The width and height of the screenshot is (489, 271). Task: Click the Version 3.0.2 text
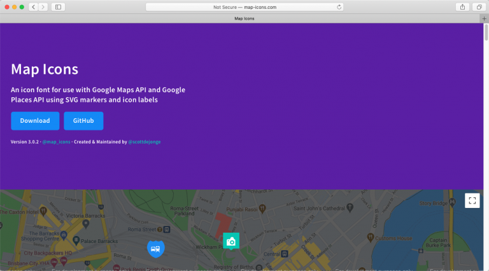click(x=25, y=142)
